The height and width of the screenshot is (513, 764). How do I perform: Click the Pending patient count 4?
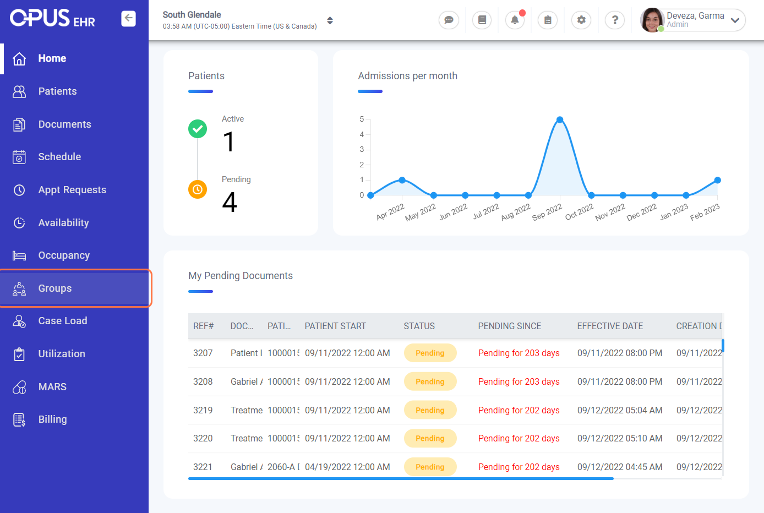tap(230, 202)
